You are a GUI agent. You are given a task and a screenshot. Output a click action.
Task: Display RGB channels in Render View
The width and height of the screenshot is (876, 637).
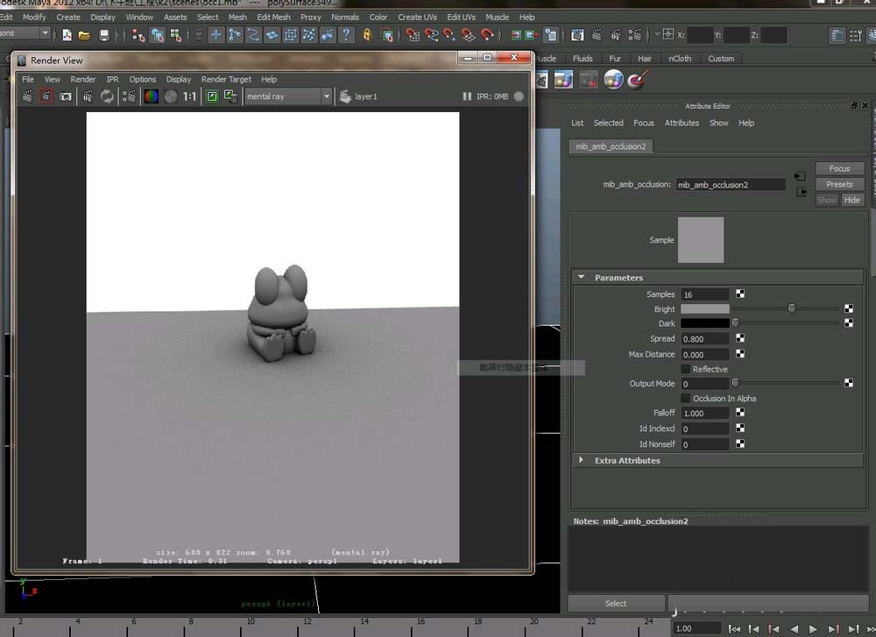point(152,96)
